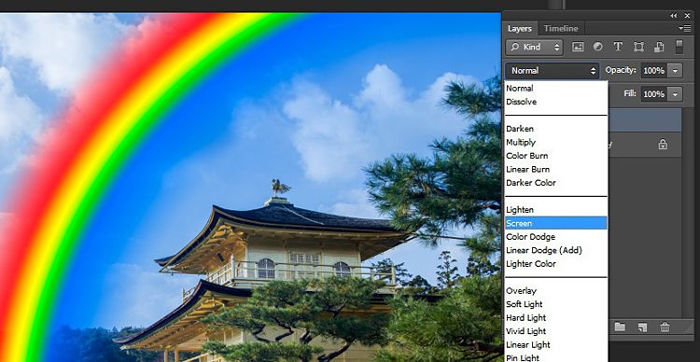Collapse the panel with double-arrow icon
700x362 pixels.
coord(673,16)
